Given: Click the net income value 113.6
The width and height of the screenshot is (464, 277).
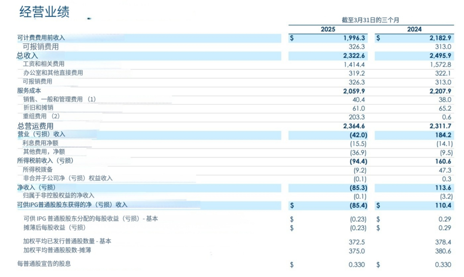Looking at the screenshot, I should coord(443,188).
